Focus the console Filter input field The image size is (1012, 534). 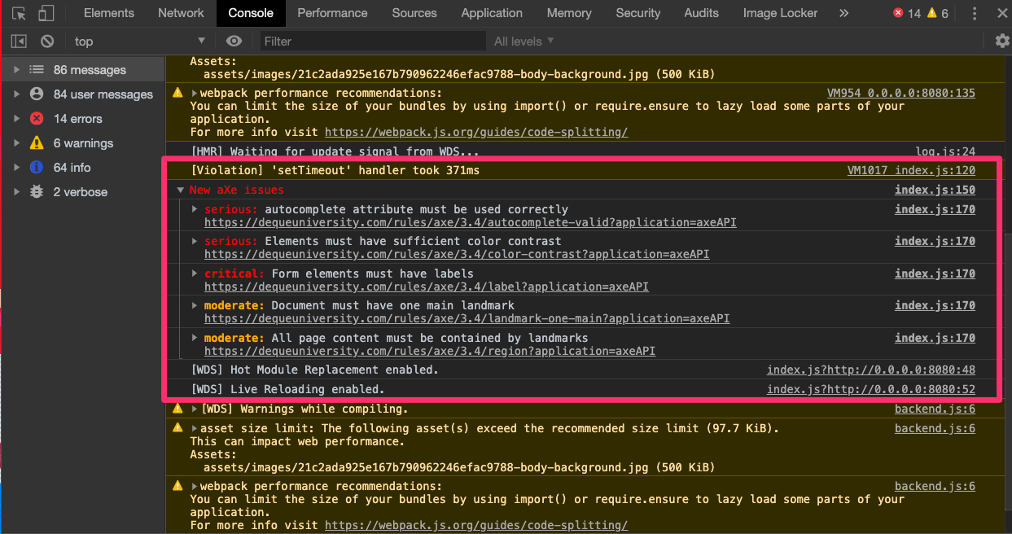[x=374, y=41]
